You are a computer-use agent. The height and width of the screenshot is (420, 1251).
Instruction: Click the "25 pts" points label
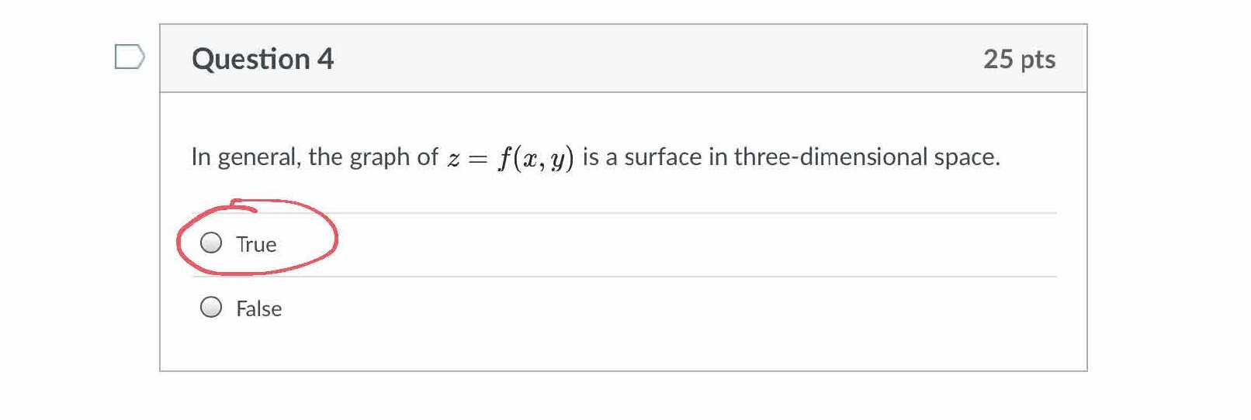point(1018,60)
